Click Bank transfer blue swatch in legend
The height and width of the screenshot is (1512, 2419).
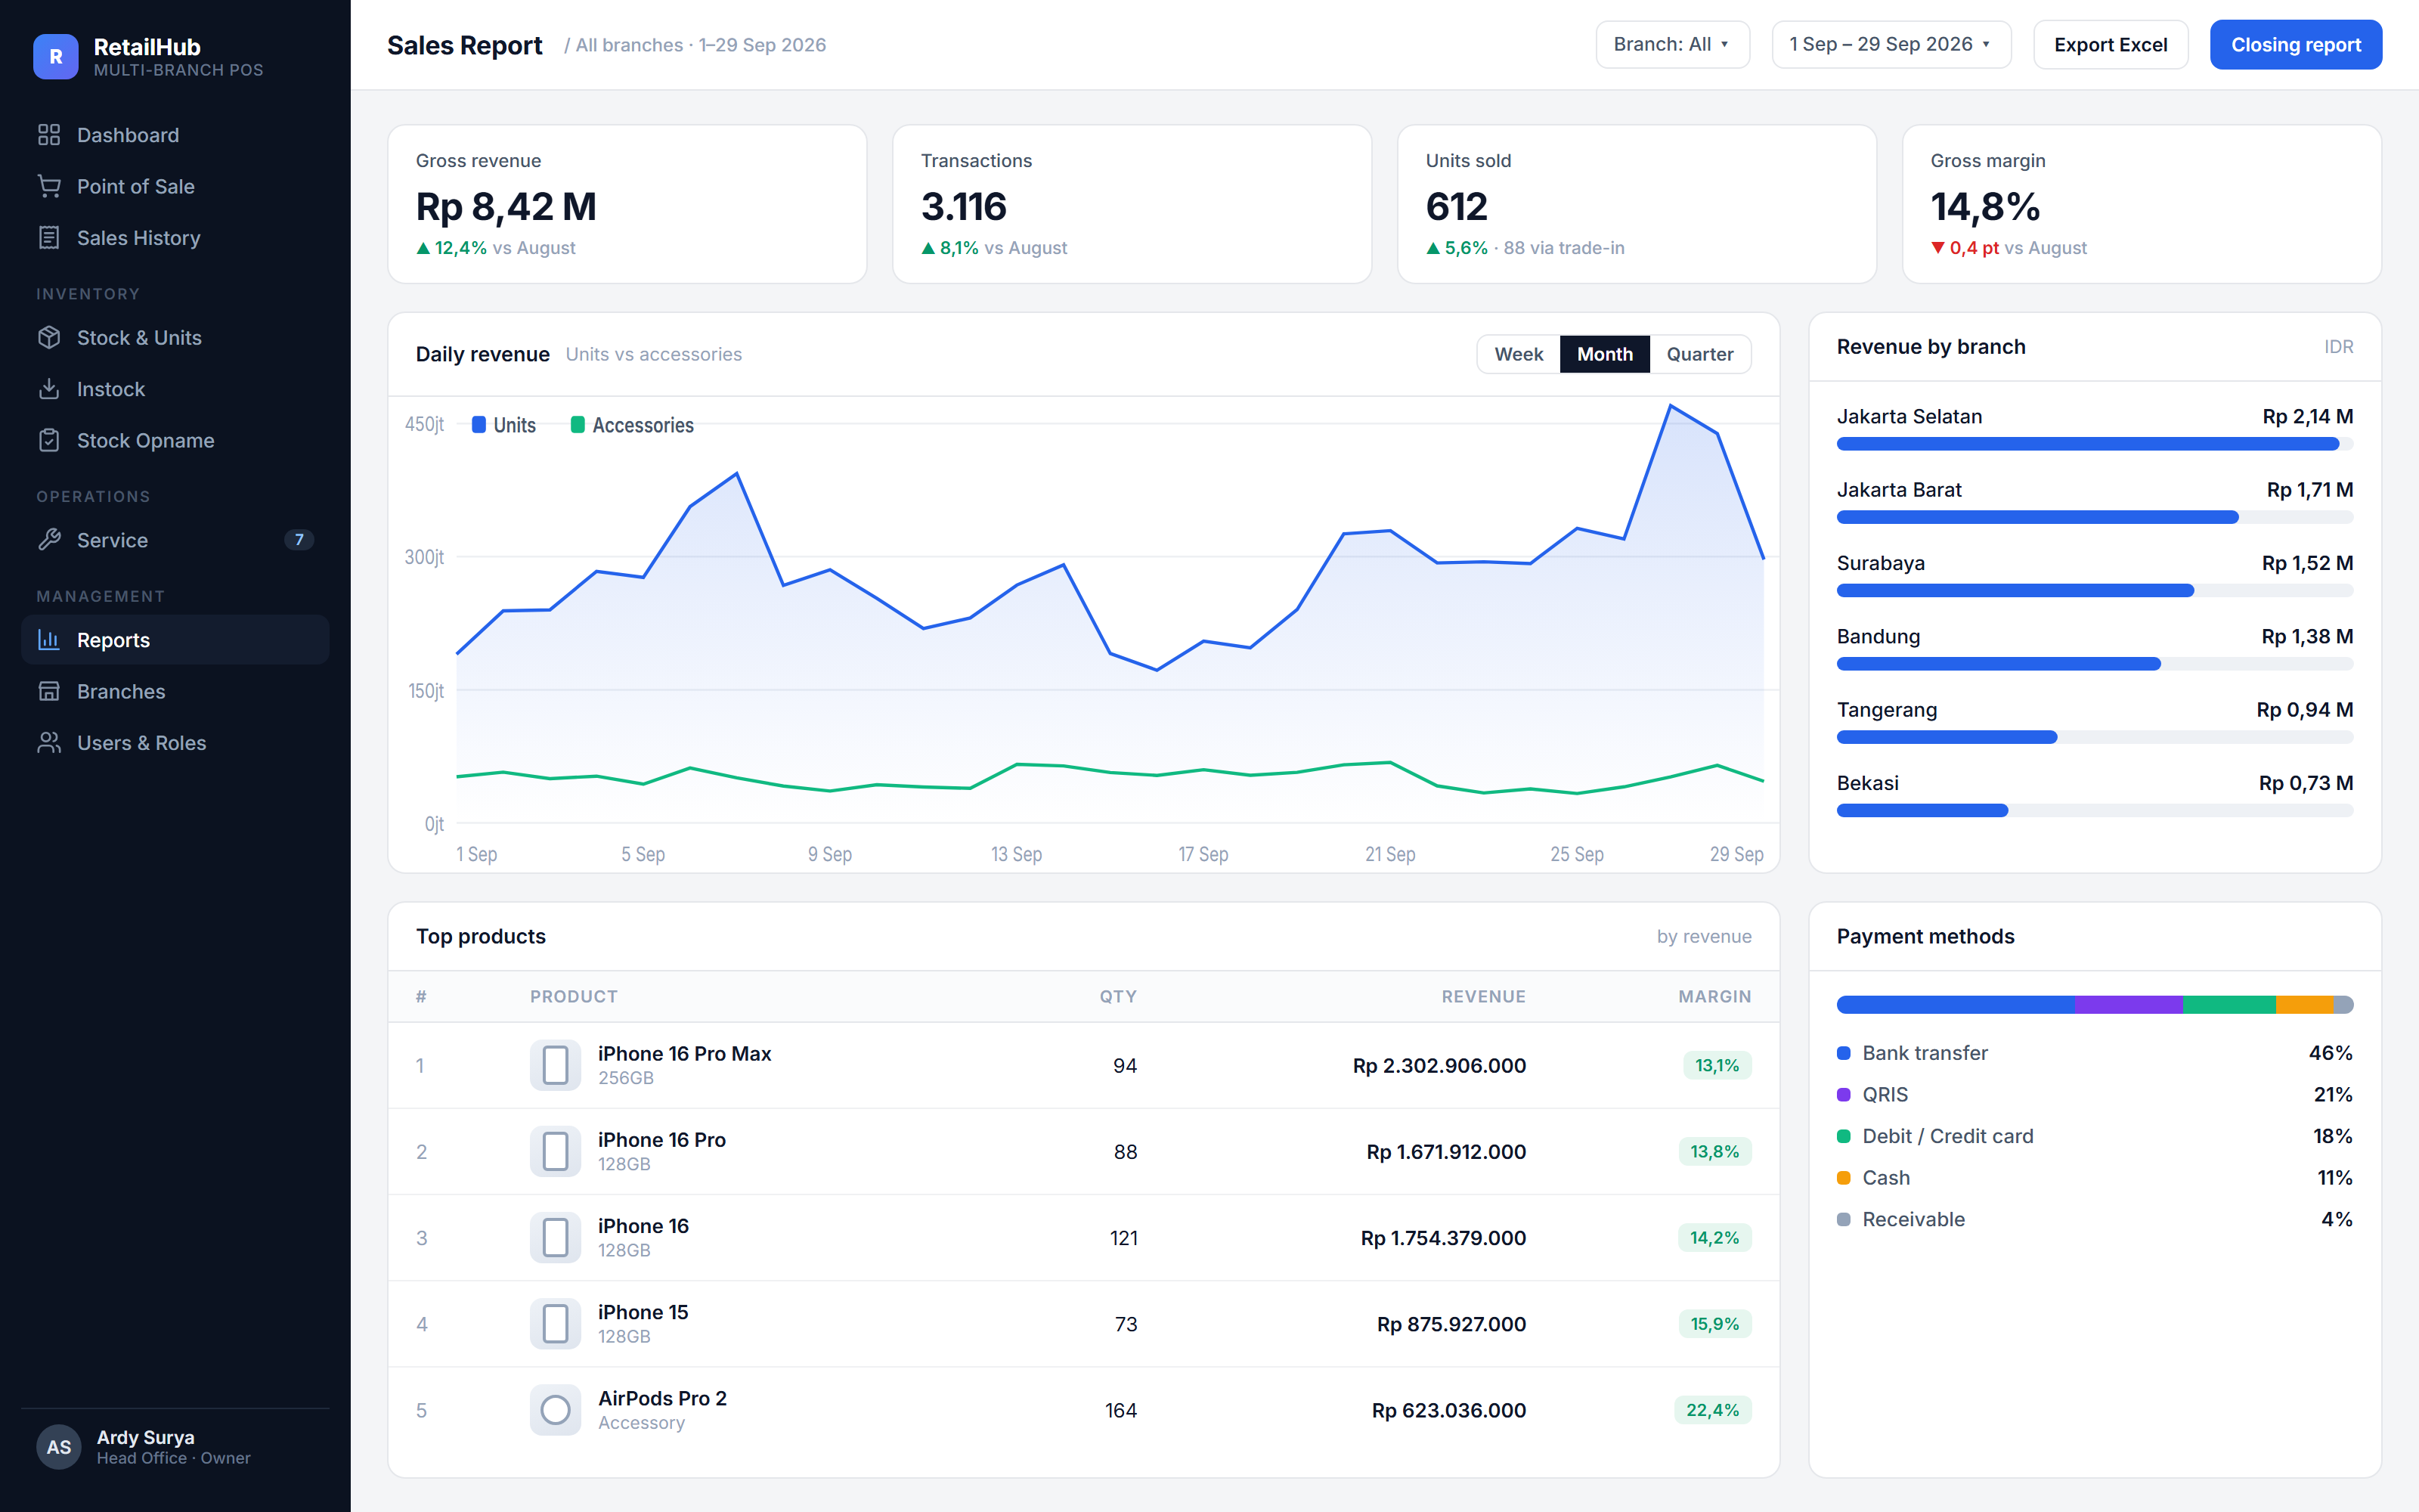[x=1843, y=1053]
